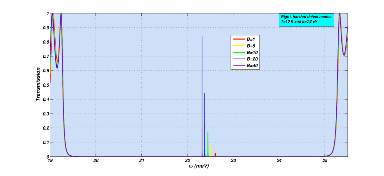
Task: Click y-axis tick label 0.5
Action: (x=46, y=85)
